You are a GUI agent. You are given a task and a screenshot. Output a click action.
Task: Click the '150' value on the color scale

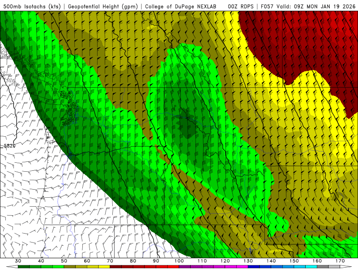(x=294, y=261)
